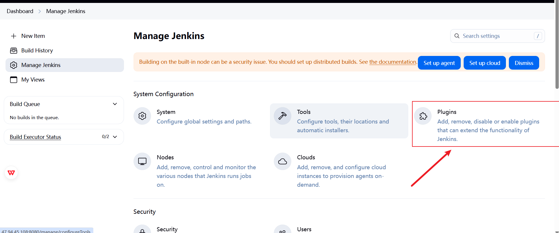
Task: Click the search magnifier icon
Action: (x=457, y=36)
